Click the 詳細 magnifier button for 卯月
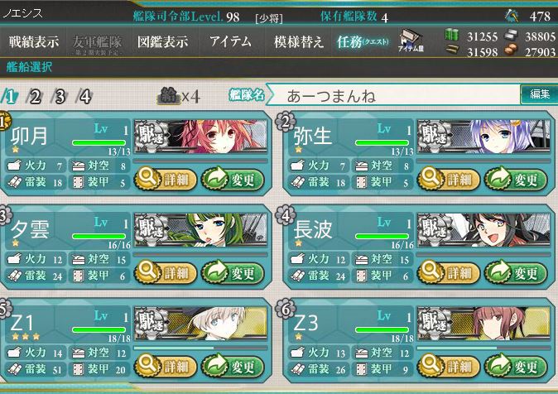The image size is (558, 394). [166, 179]
